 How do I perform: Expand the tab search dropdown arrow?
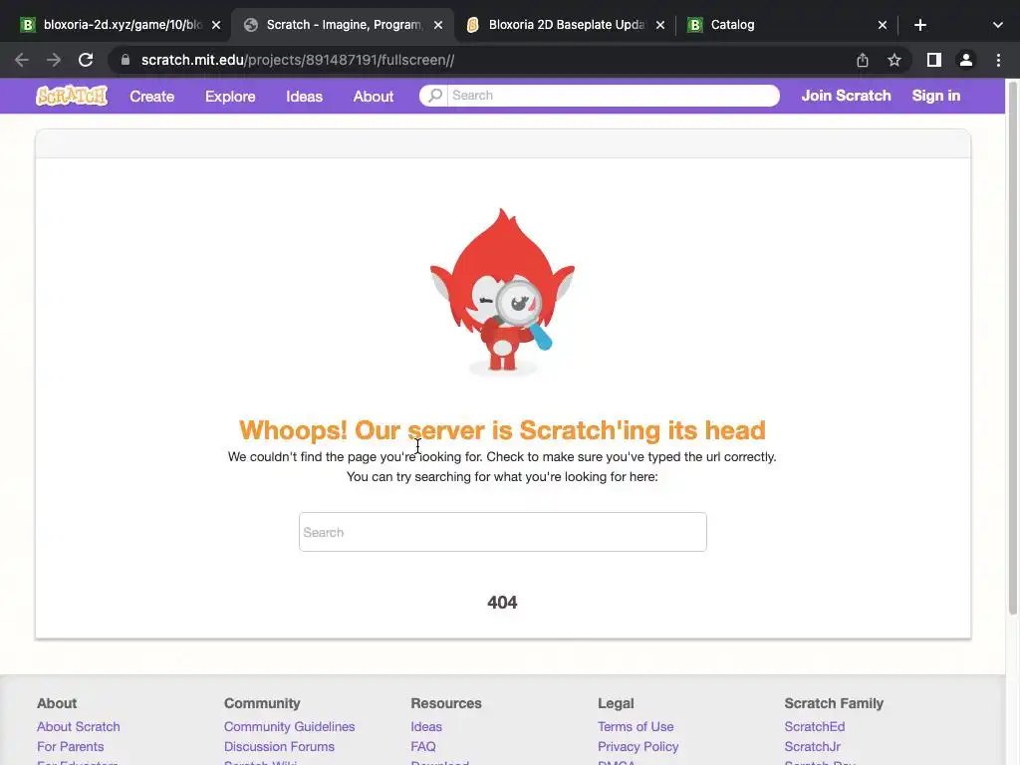point(998,25)
